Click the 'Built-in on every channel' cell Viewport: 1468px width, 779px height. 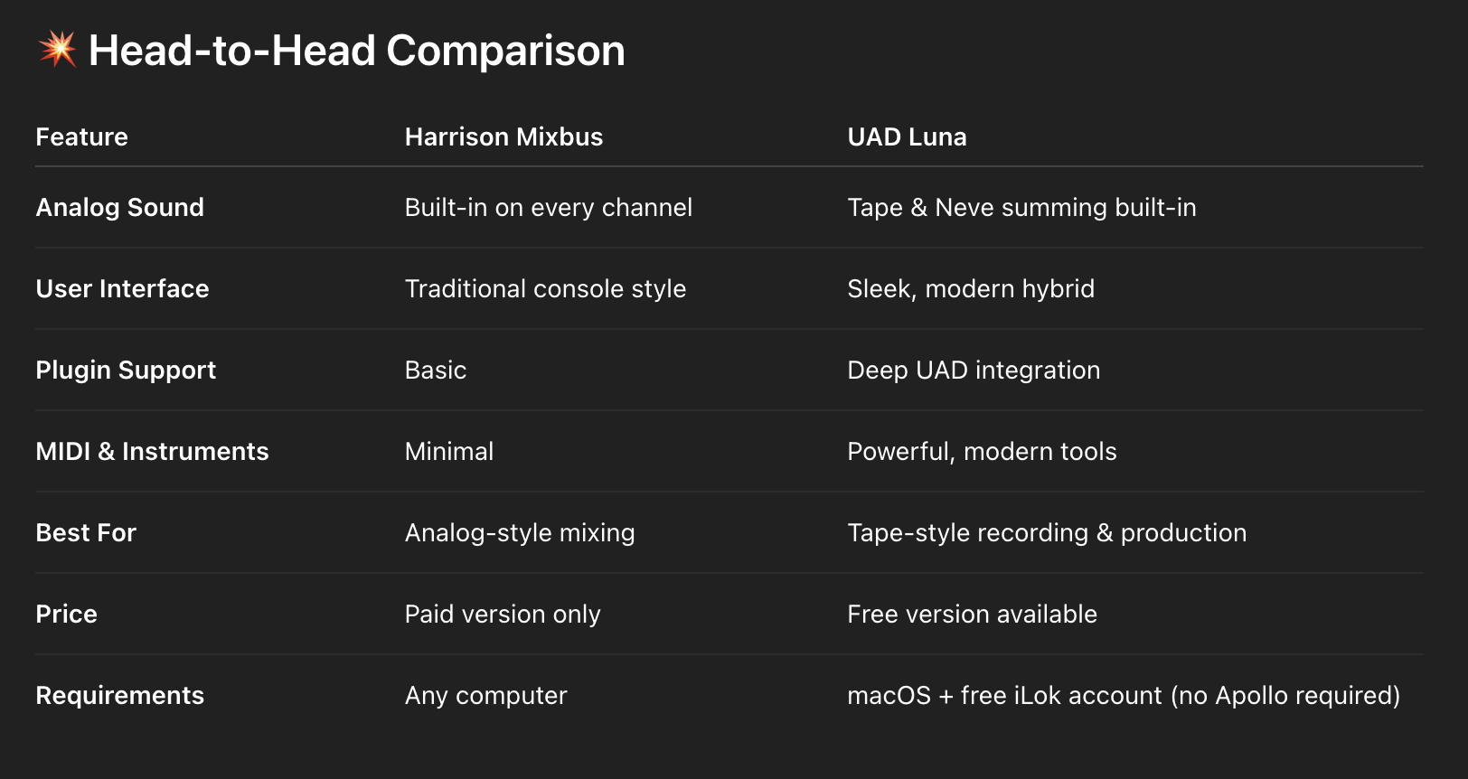548,207
